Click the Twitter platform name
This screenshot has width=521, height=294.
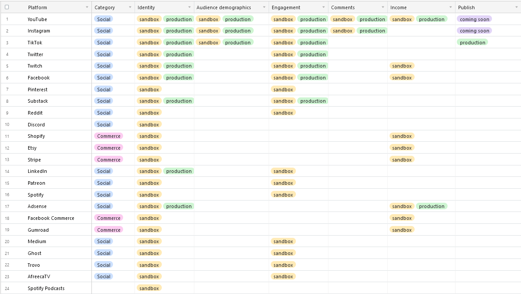(35, 54)
